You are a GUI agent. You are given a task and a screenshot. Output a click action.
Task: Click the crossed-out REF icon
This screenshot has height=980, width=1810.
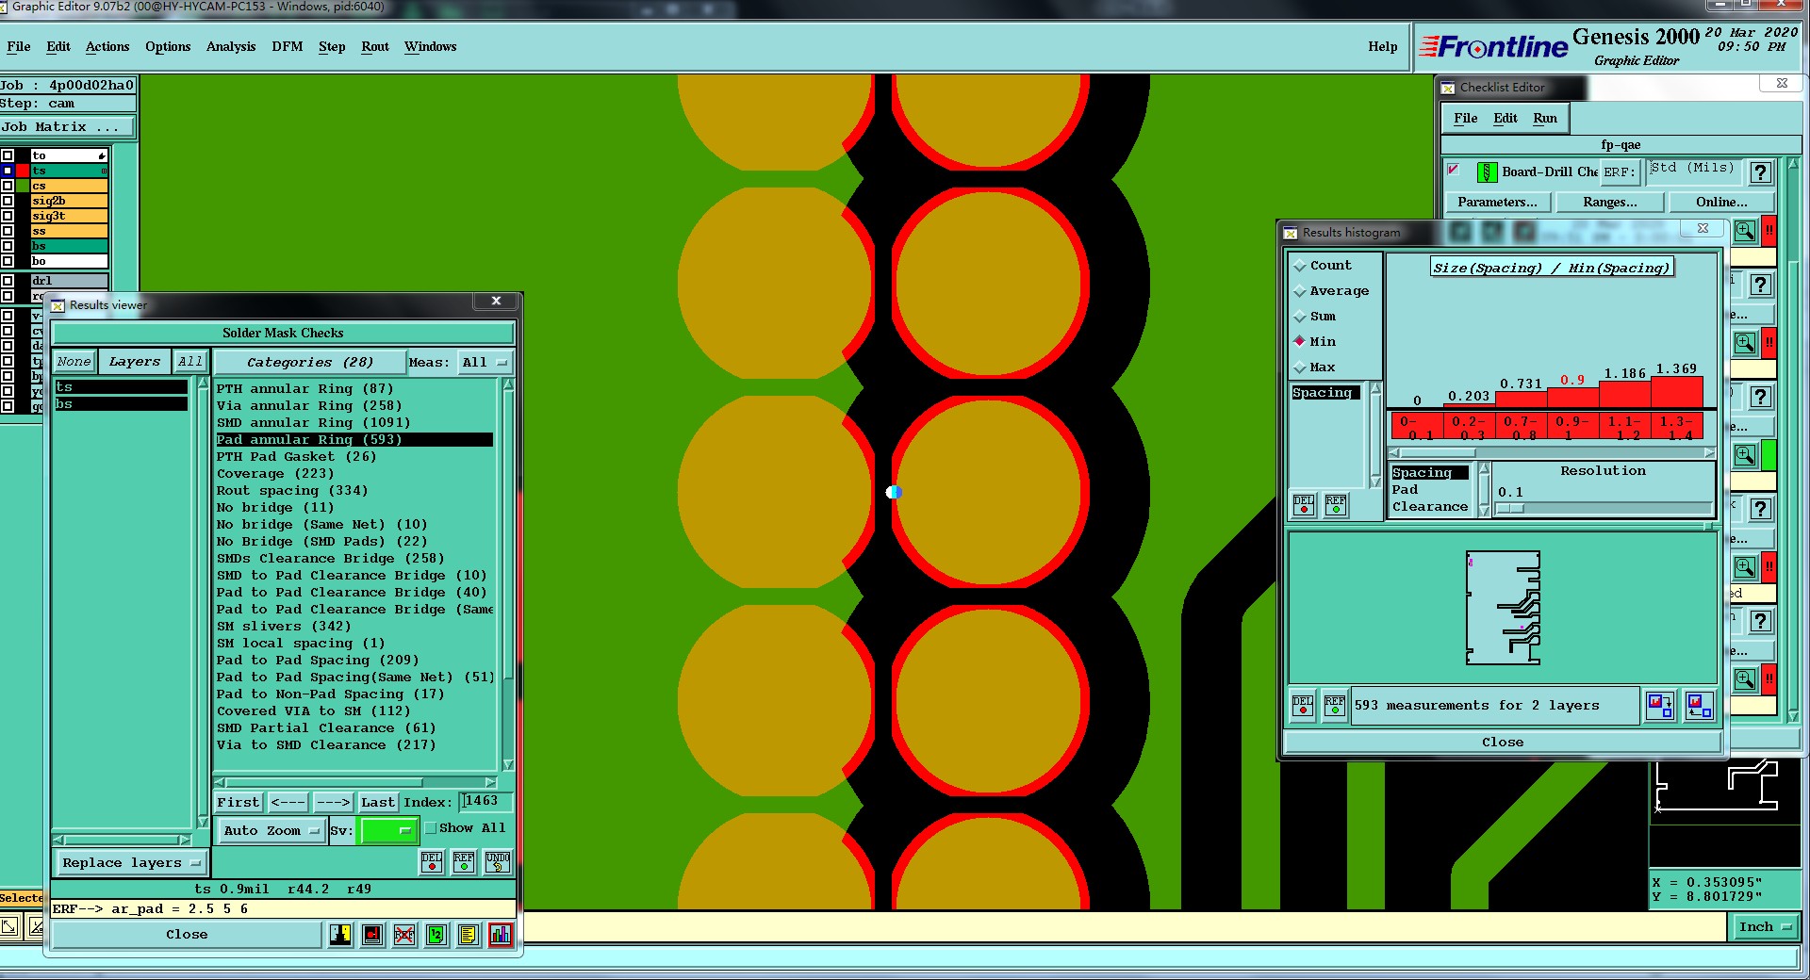(404, 934)
